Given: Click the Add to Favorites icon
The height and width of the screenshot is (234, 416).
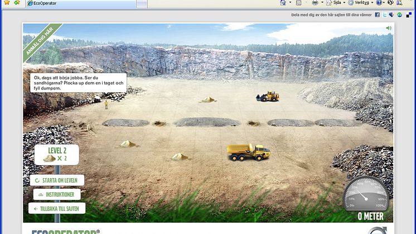Looking at the screenshot, I should click(x=17, y=3).
